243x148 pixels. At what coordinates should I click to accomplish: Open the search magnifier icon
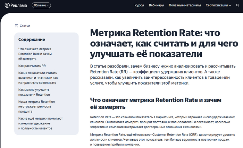(x=237, y=5)
